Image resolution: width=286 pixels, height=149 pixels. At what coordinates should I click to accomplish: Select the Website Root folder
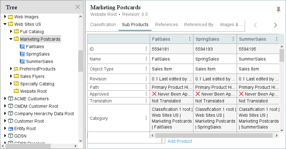33,91
